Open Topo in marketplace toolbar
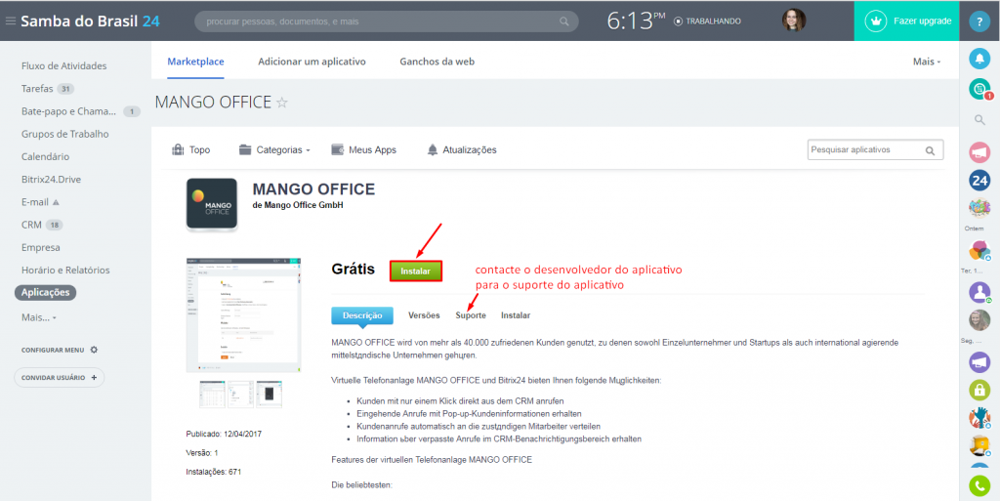The height and width of the screenshot is (501, 1000). click(x=191, y=150)
